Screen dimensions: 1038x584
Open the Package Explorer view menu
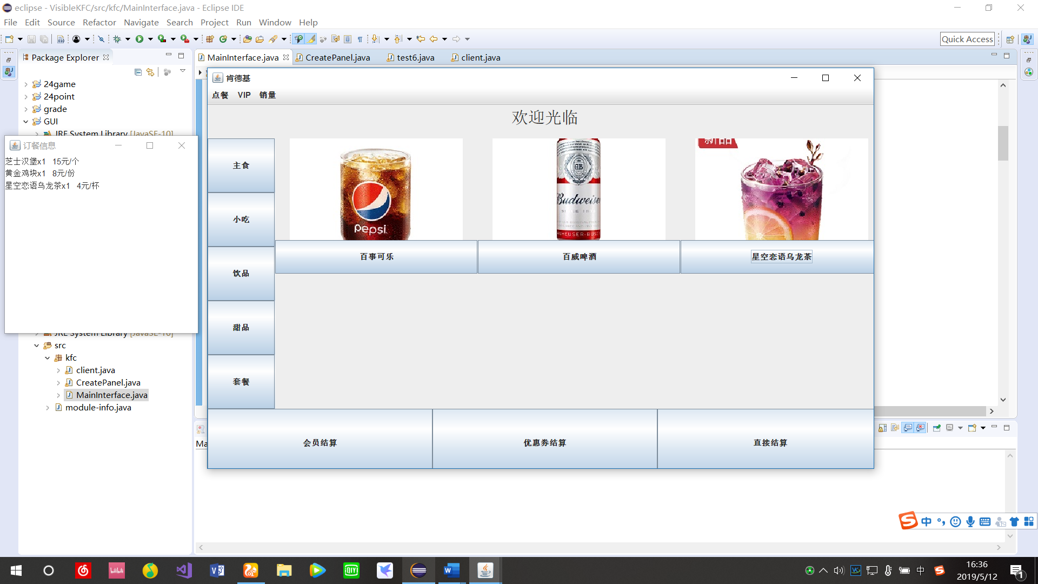click(183, 71)
